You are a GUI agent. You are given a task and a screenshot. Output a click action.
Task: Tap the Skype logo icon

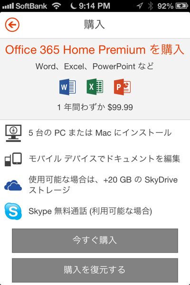point(13,211)
